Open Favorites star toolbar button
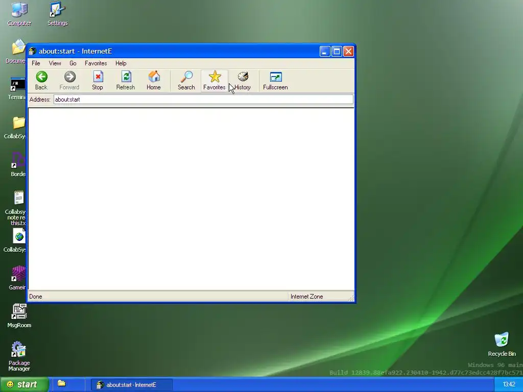The image size is (523, 392). click(215, 80)
